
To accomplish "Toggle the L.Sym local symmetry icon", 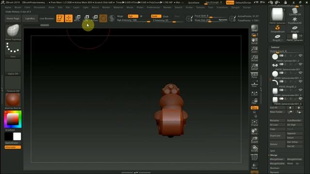I will click(254, 93).
